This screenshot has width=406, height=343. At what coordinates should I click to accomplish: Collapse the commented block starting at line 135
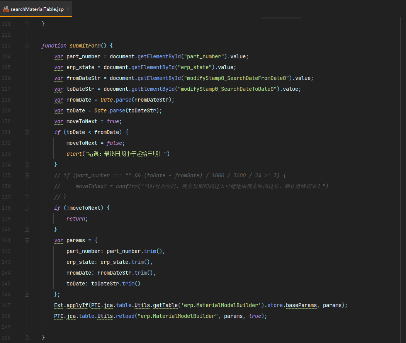[27, 175]
